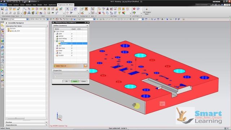
Task: Collapse the Properties section
Action: pos(87,70)
